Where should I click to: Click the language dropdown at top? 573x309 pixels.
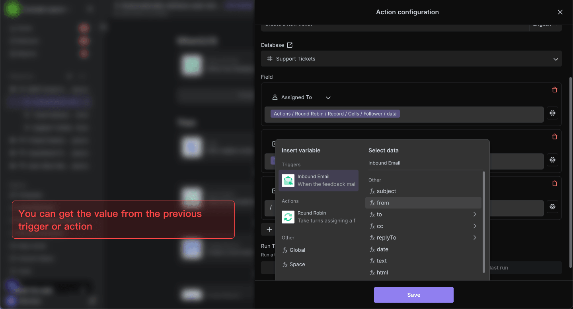546,26
